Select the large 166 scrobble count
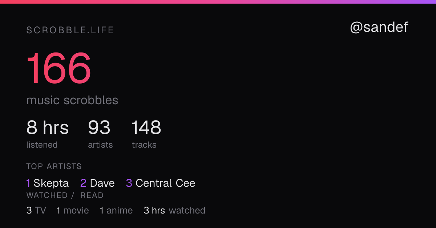 [59, 68]
